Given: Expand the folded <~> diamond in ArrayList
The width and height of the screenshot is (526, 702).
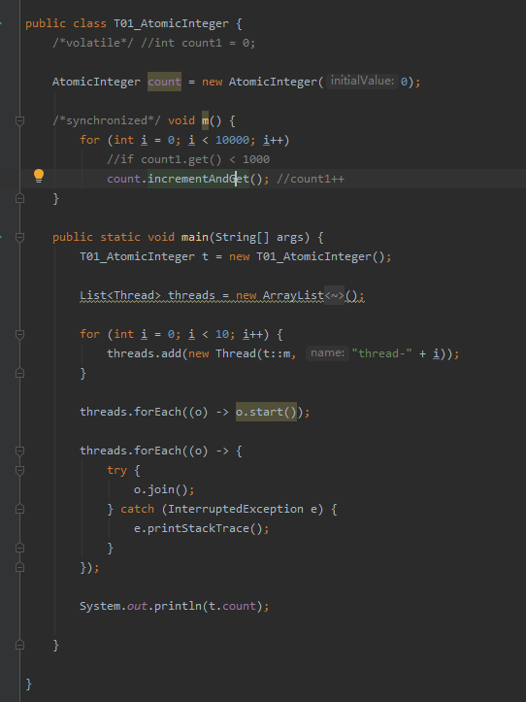Looking at the screenshot, I should click(x=334, y=295).
